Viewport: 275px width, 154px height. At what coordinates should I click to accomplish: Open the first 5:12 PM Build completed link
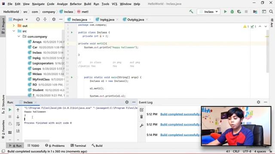click(x=180, y=114)
